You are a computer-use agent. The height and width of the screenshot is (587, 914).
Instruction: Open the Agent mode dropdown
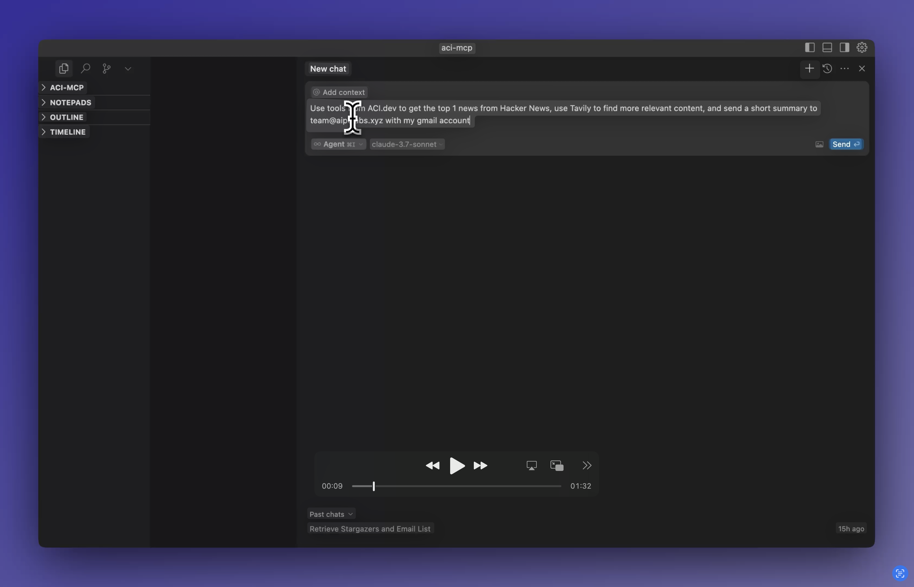point(338,144)
